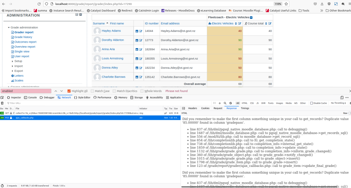Edit the Electric Vehicles grade item column

pyautogui.click(x=239, y=23)
